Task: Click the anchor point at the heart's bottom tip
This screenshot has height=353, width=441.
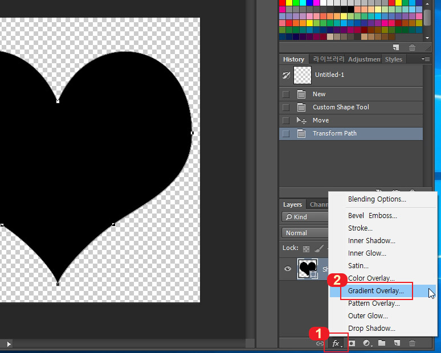Action: click(58, 284)
